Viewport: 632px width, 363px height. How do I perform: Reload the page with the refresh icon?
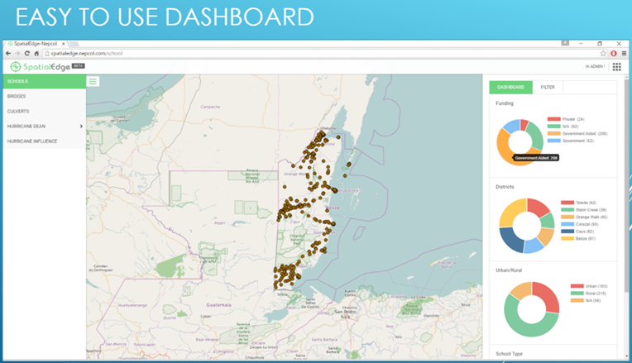click(x=26, y=53)
